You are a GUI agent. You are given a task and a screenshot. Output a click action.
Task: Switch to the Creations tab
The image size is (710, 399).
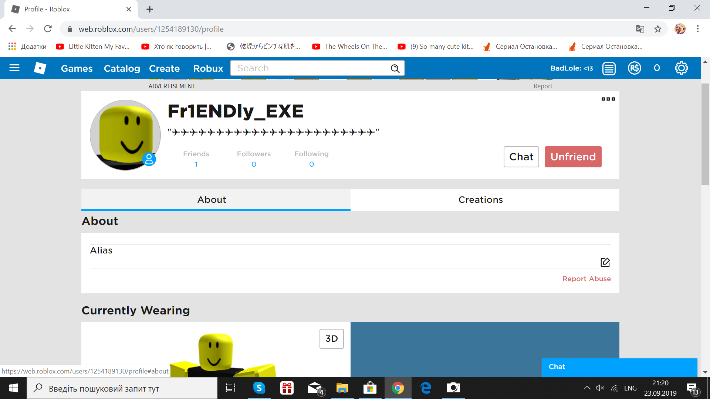(x=481, y=199)
